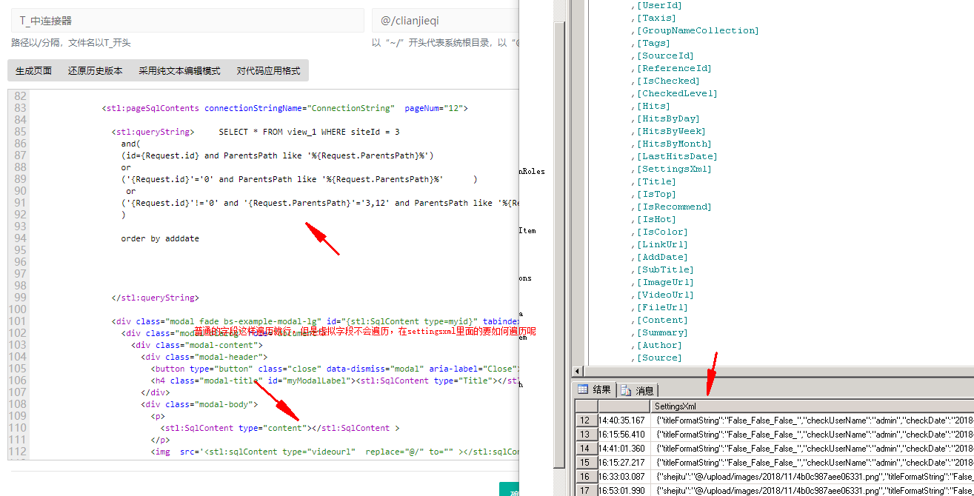Click [VideoUrl] in the SQL column list
Viewport: 974px width, 496px height.
pyautogui.click(x=665, y=295)
